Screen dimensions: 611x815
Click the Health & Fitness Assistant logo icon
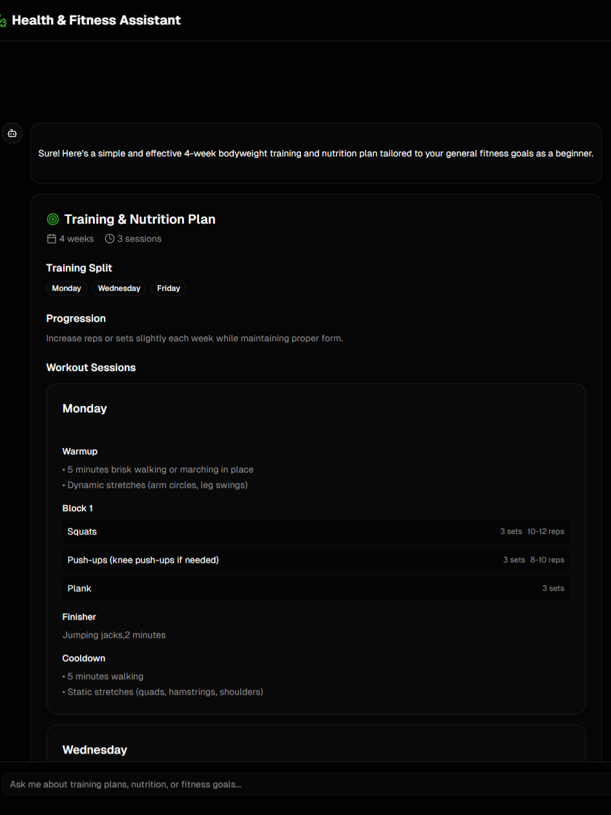[x=3, y=21]
